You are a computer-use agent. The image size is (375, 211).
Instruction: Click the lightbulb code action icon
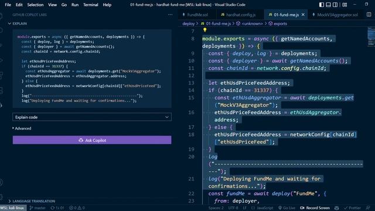[x=204, y=30]
